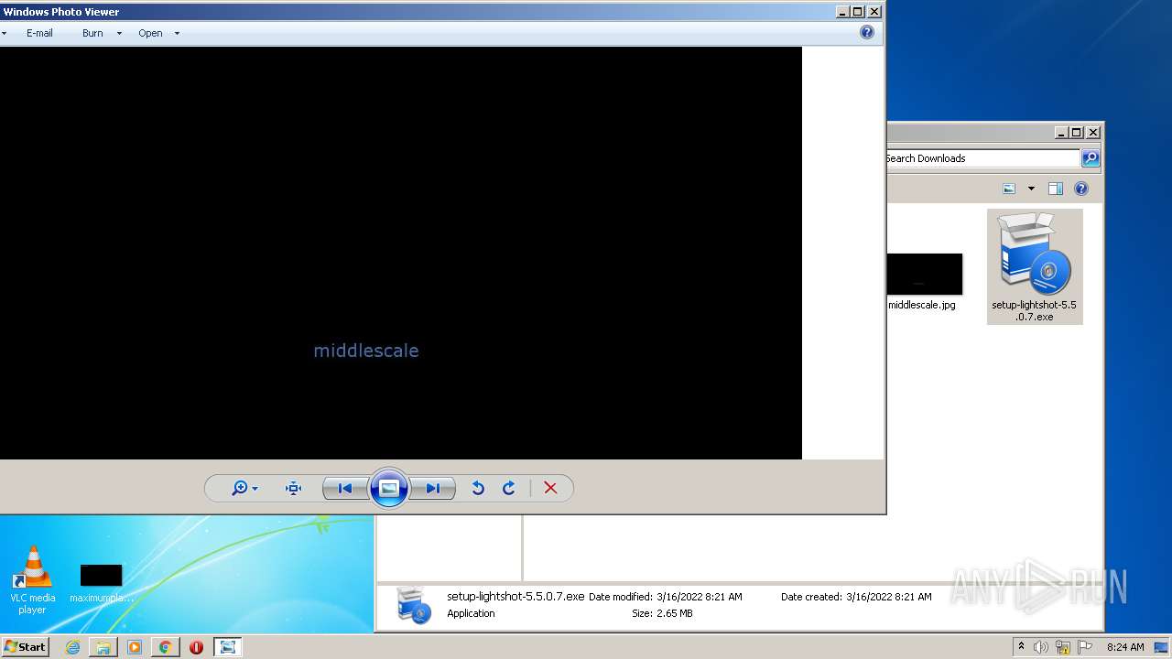Launch Opera browser from taskbar
This screenshot has height=659, width=1172.
click(x=196, y=647)
